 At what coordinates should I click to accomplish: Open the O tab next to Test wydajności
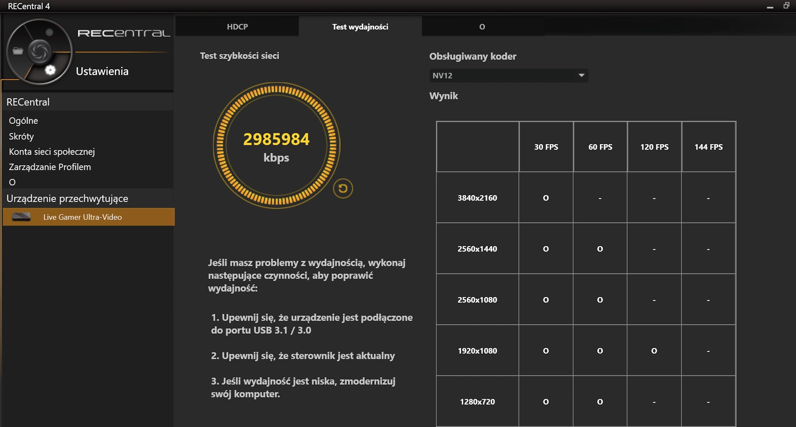(x=482, y=27)
